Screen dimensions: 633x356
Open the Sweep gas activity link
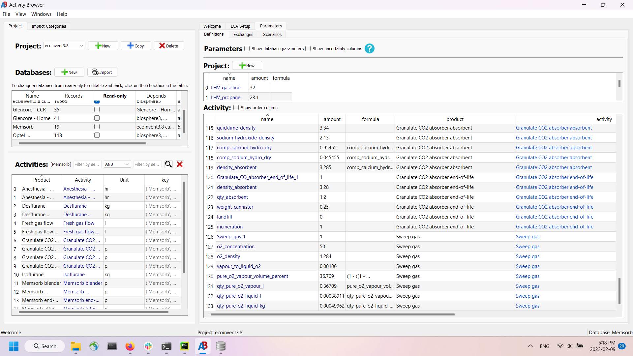tap(527, 237)
